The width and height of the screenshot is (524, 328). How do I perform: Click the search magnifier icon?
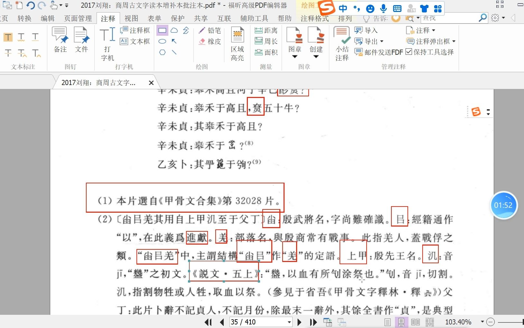click(x=483, y=18)
